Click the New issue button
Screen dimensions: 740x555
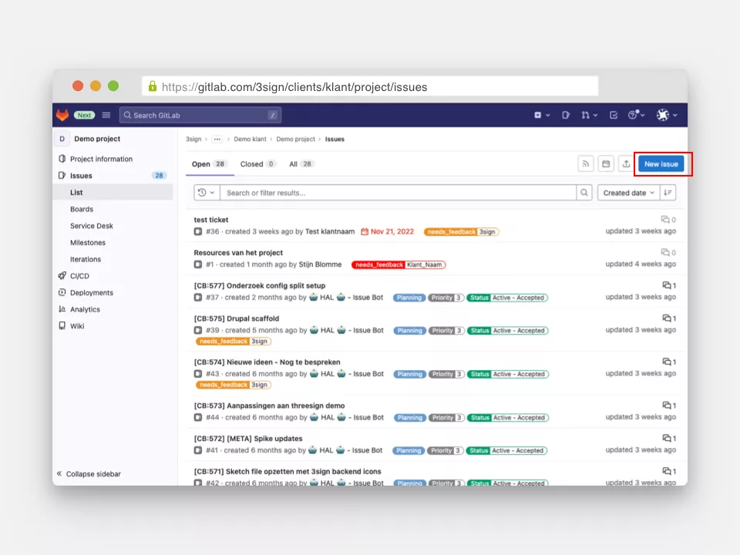(x=661, y=164)
